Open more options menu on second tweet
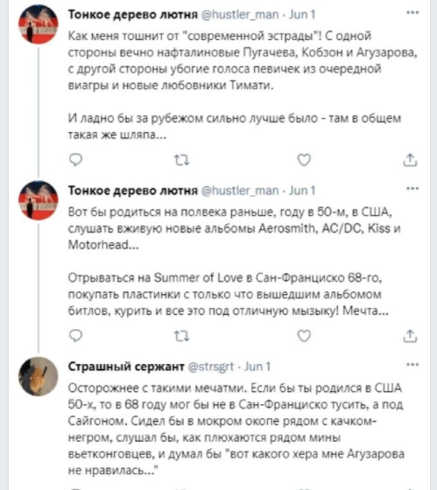 (412, 188)
